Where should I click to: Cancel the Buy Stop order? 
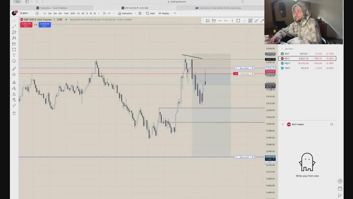point(252,68)
